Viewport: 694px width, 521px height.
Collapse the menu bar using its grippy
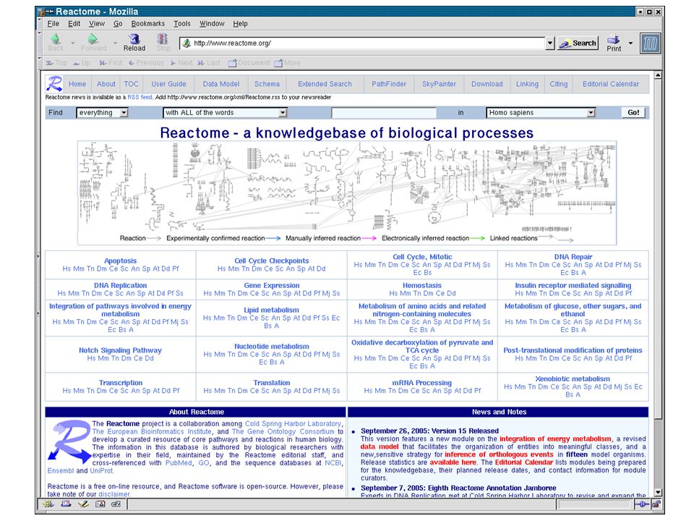pyautogui.click(x=39, y=23)
